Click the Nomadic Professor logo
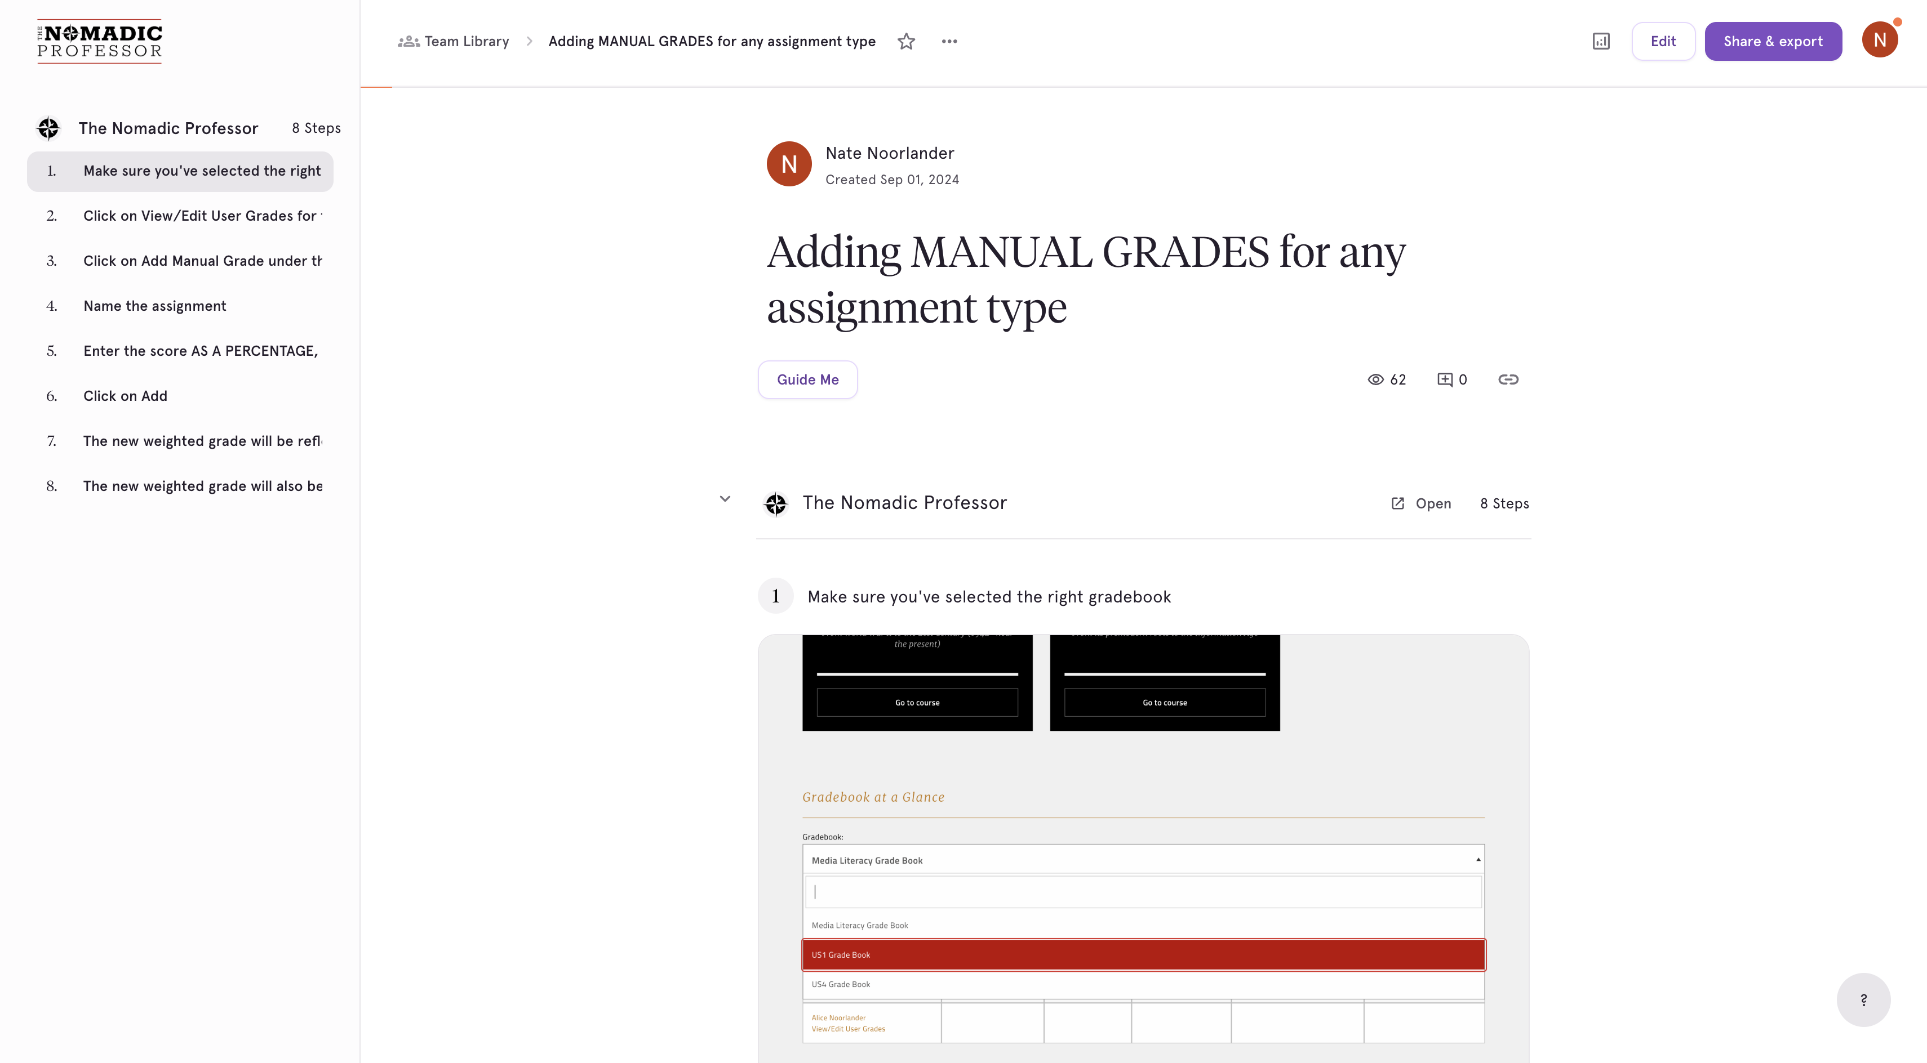Screen dimensions: 1927x1063 coord(100,41)
